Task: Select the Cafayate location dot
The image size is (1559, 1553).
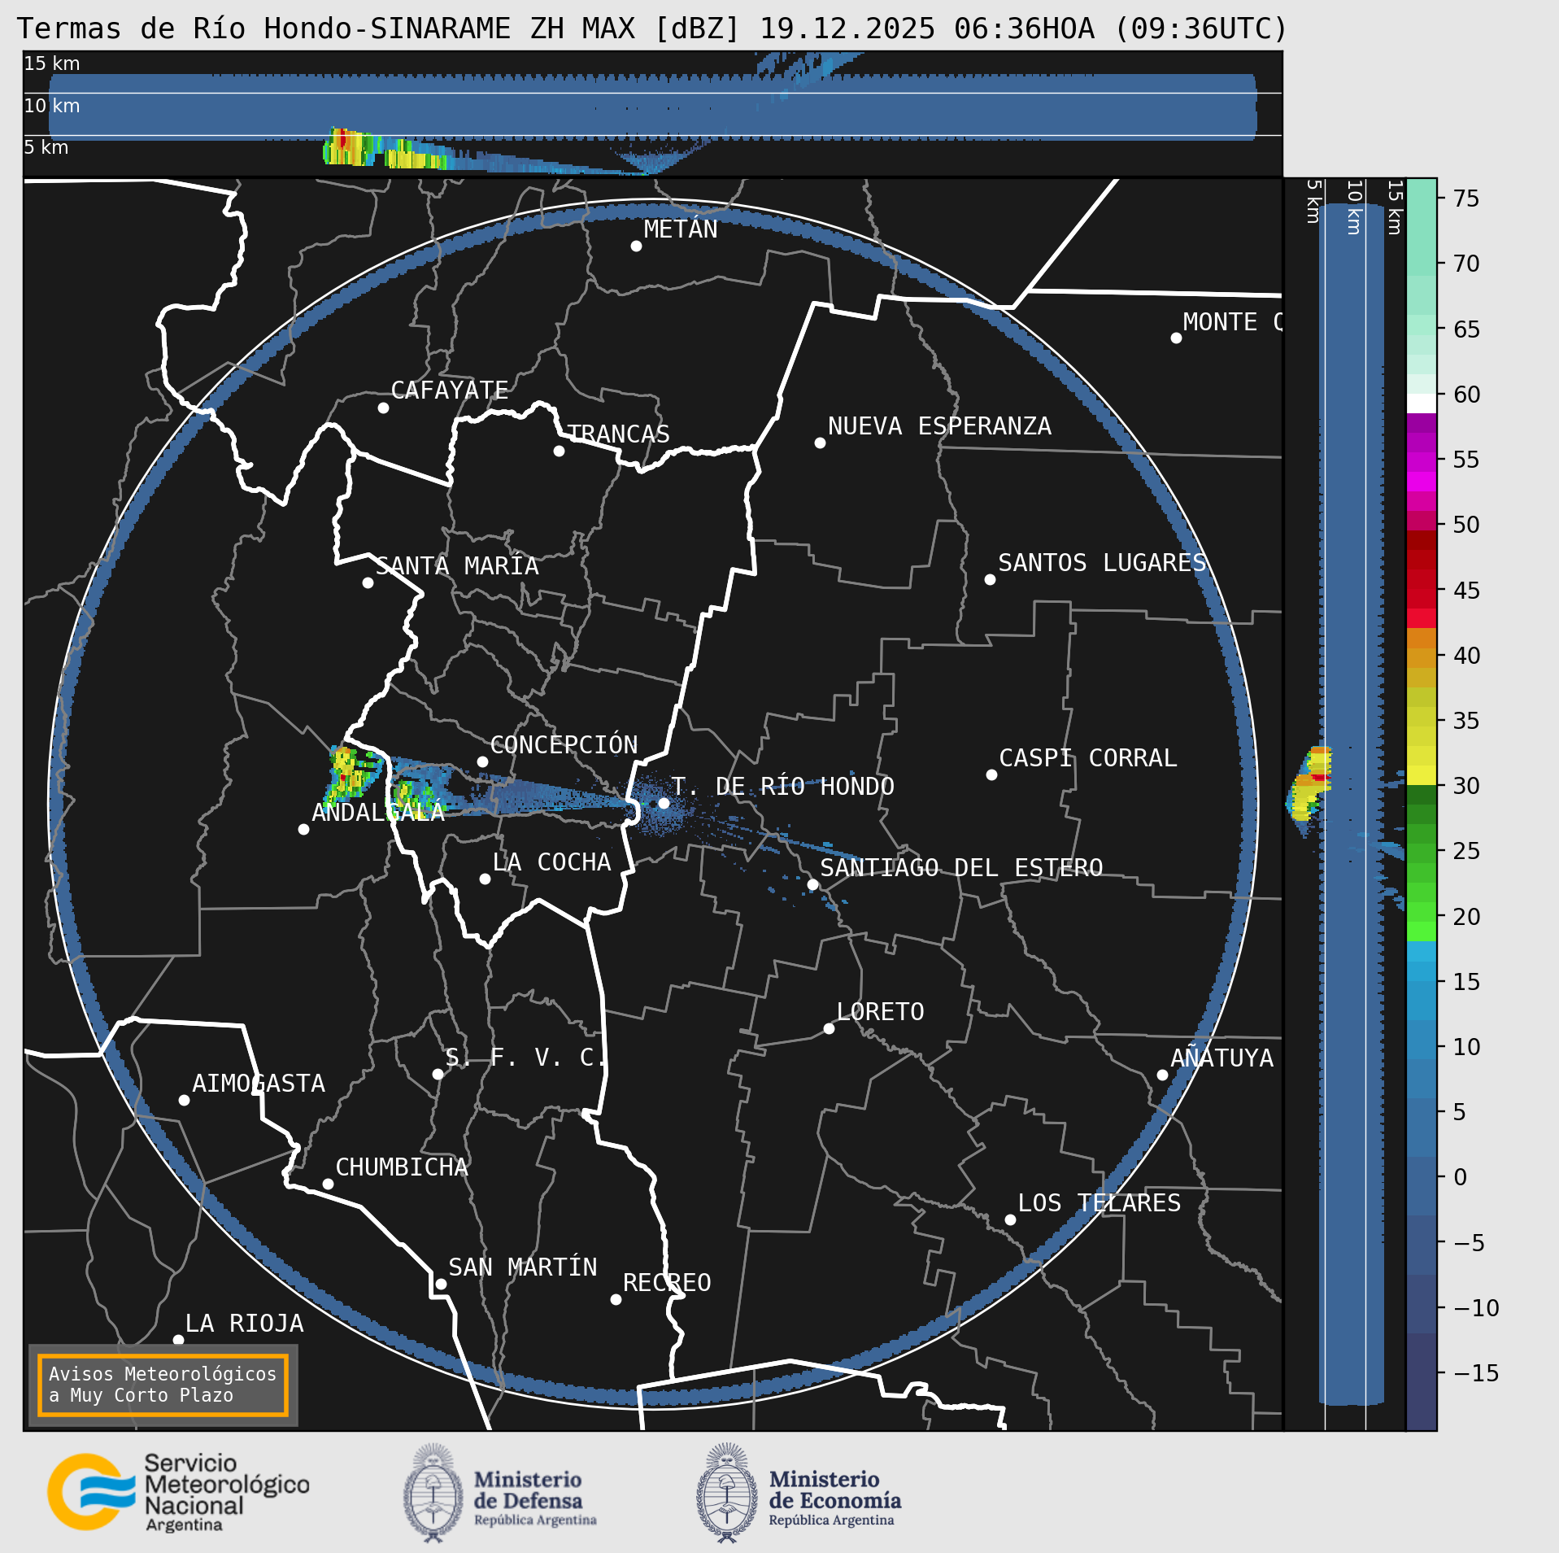Action: coord(383,408)
